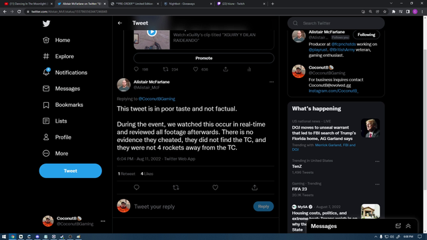Screen dimensions: 427x240
Task: Like icon on parent tweet with 636
Action: point(195,69)
